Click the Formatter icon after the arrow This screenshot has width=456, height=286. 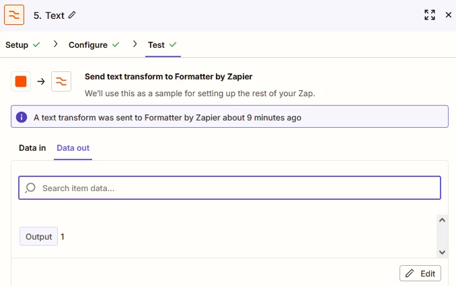click(61, 81)
